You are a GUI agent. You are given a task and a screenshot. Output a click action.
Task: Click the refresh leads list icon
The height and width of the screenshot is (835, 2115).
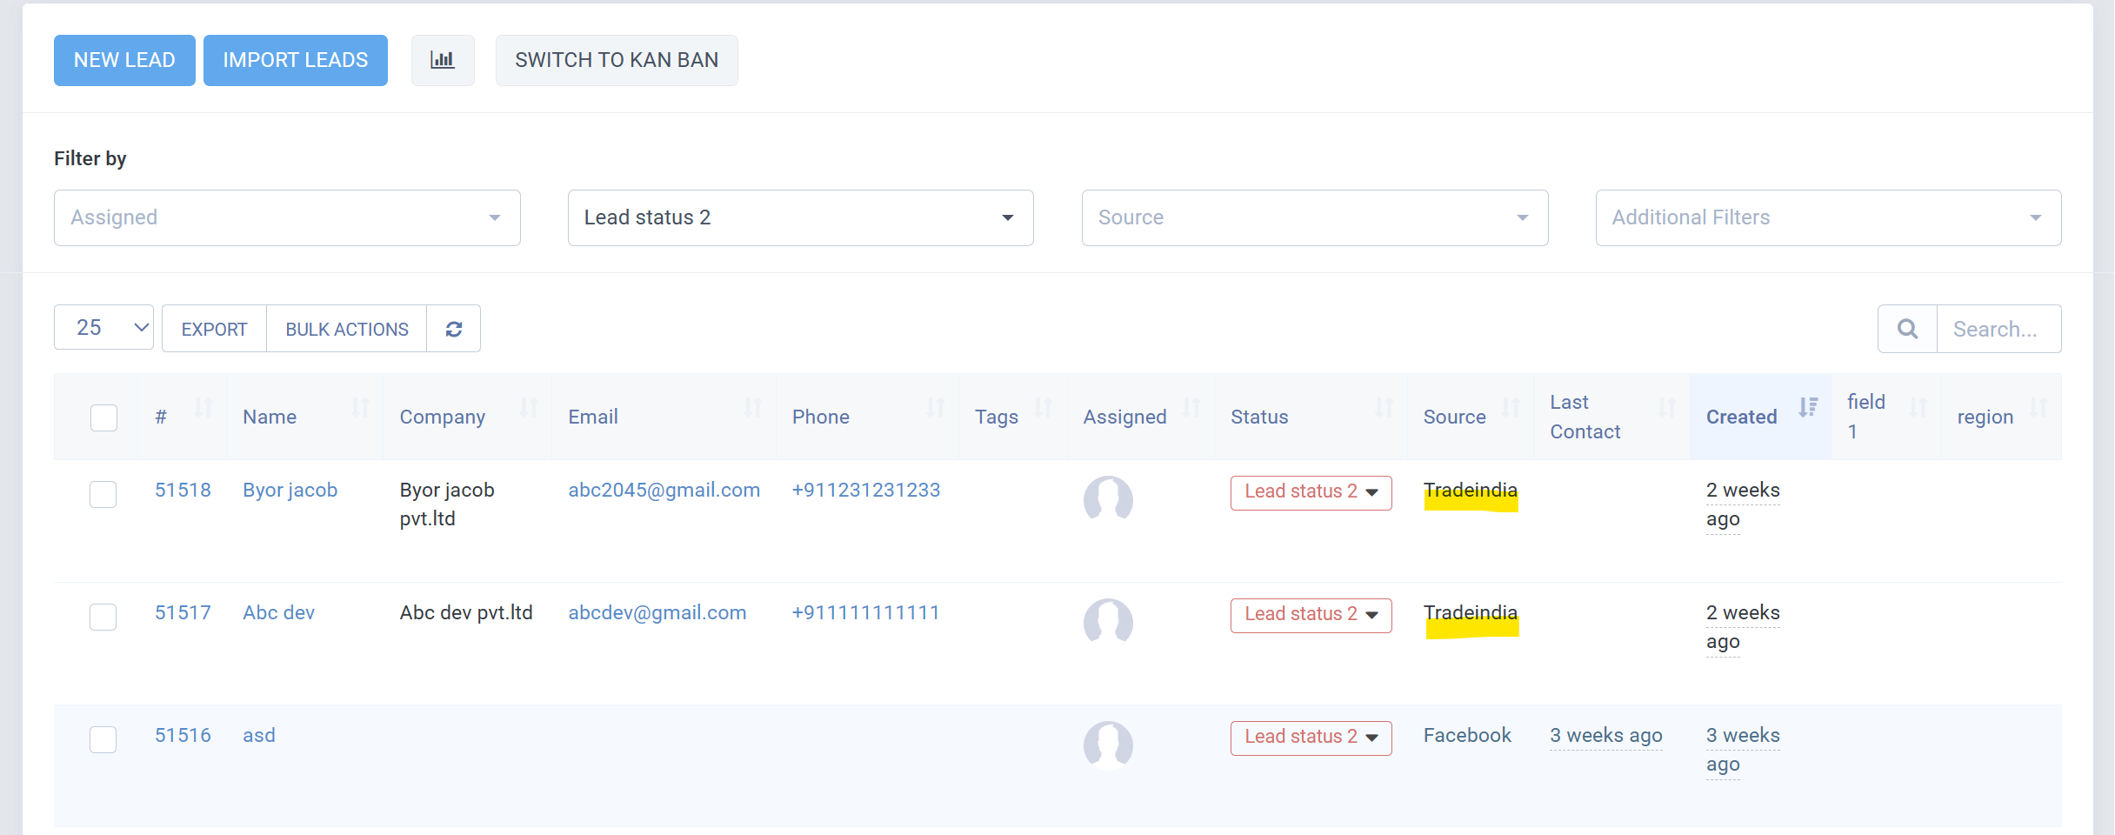point(453,329)
